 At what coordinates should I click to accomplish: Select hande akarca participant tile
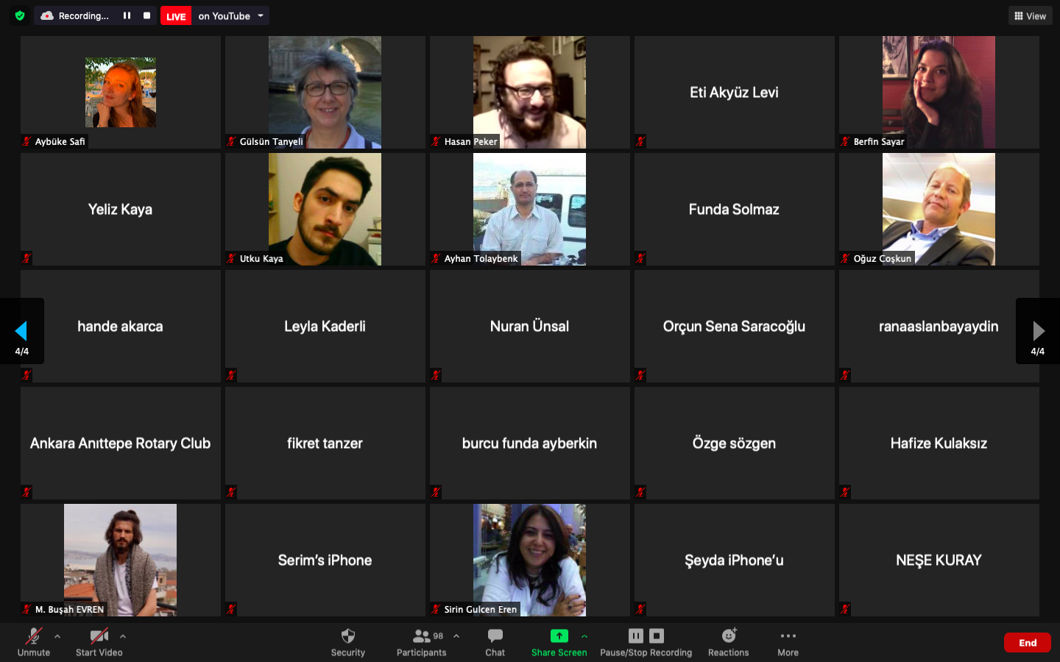[x=121, y=326]
